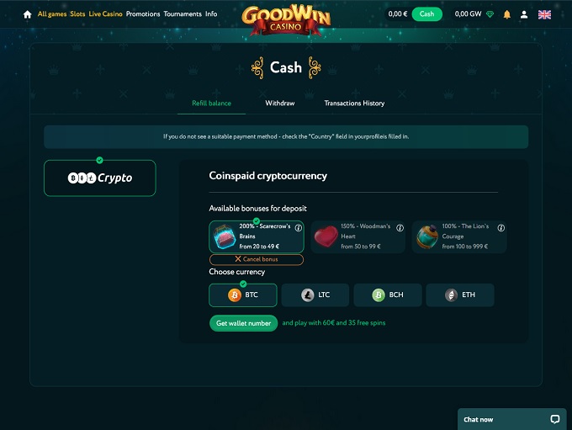572x430 pixels.
Task: Click the GoodWin Casino logo
Action: click(286, 19)
